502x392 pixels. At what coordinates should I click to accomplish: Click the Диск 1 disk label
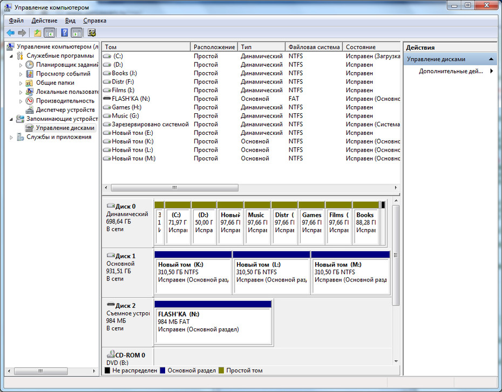tap(125, 256)
